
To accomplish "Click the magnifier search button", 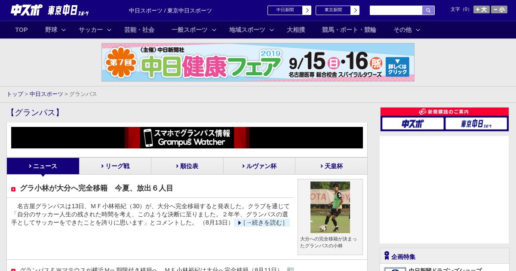I will [x=428, y=10].
